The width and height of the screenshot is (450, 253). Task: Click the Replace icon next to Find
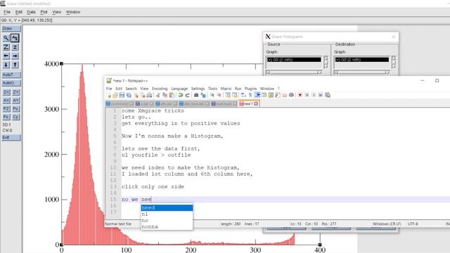coord(203,96)
